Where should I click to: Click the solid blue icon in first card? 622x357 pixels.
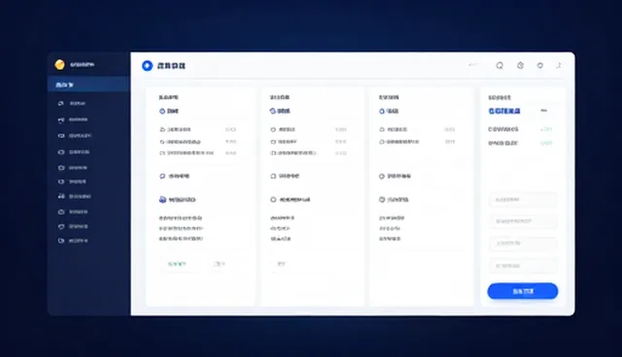tap(162, 200)
